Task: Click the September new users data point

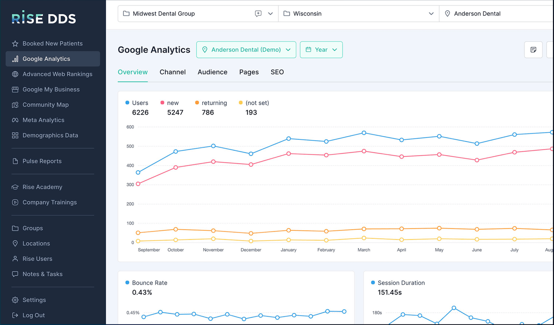Action: point(138,184)
